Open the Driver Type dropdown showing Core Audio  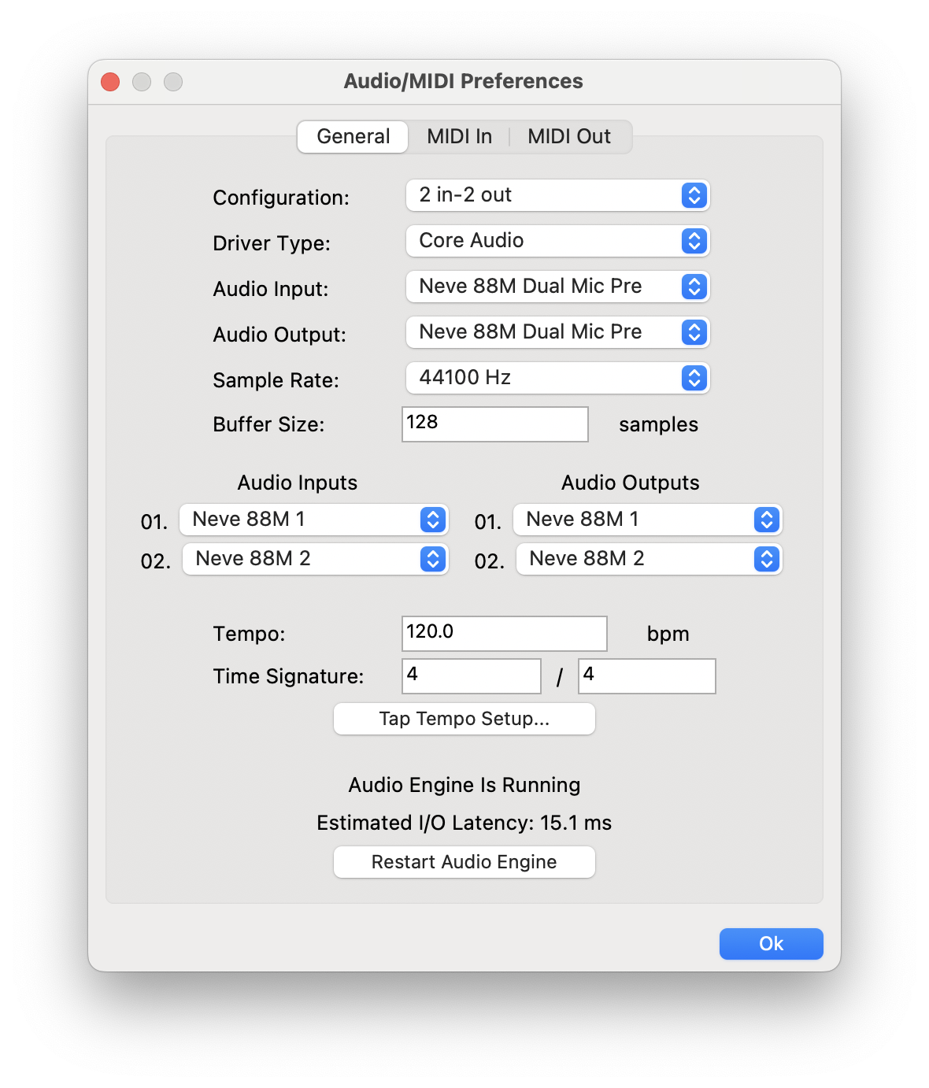[557, 241]
